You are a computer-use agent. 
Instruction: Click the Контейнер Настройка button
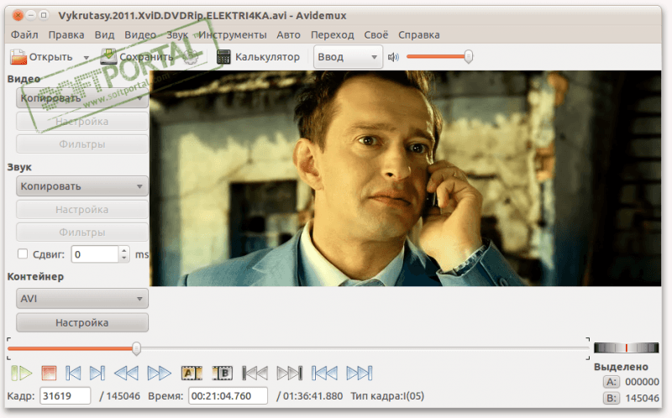click(x=82, y=322)
